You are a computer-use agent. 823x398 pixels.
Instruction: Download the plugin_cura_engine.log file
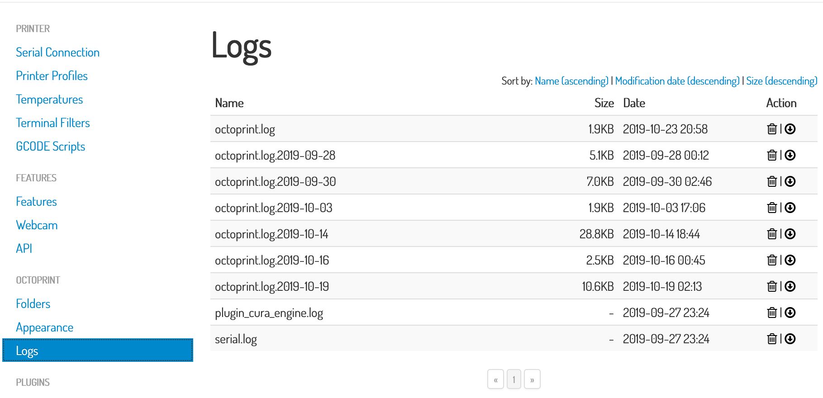click(790, 313)
